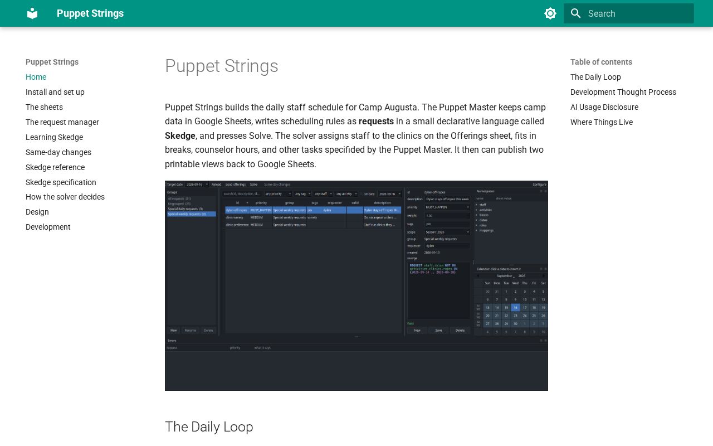Click the application screenshot image
The height and width of the screenshot is (446, 713).
356,285
